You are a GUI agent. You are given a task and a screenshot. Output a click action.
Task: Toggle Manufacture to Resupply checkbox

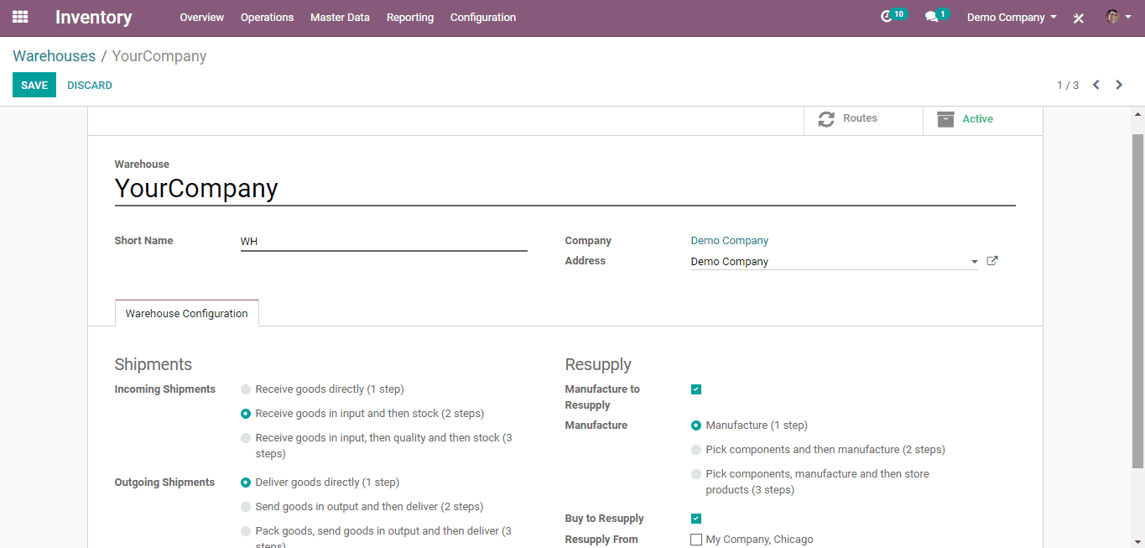696,389
